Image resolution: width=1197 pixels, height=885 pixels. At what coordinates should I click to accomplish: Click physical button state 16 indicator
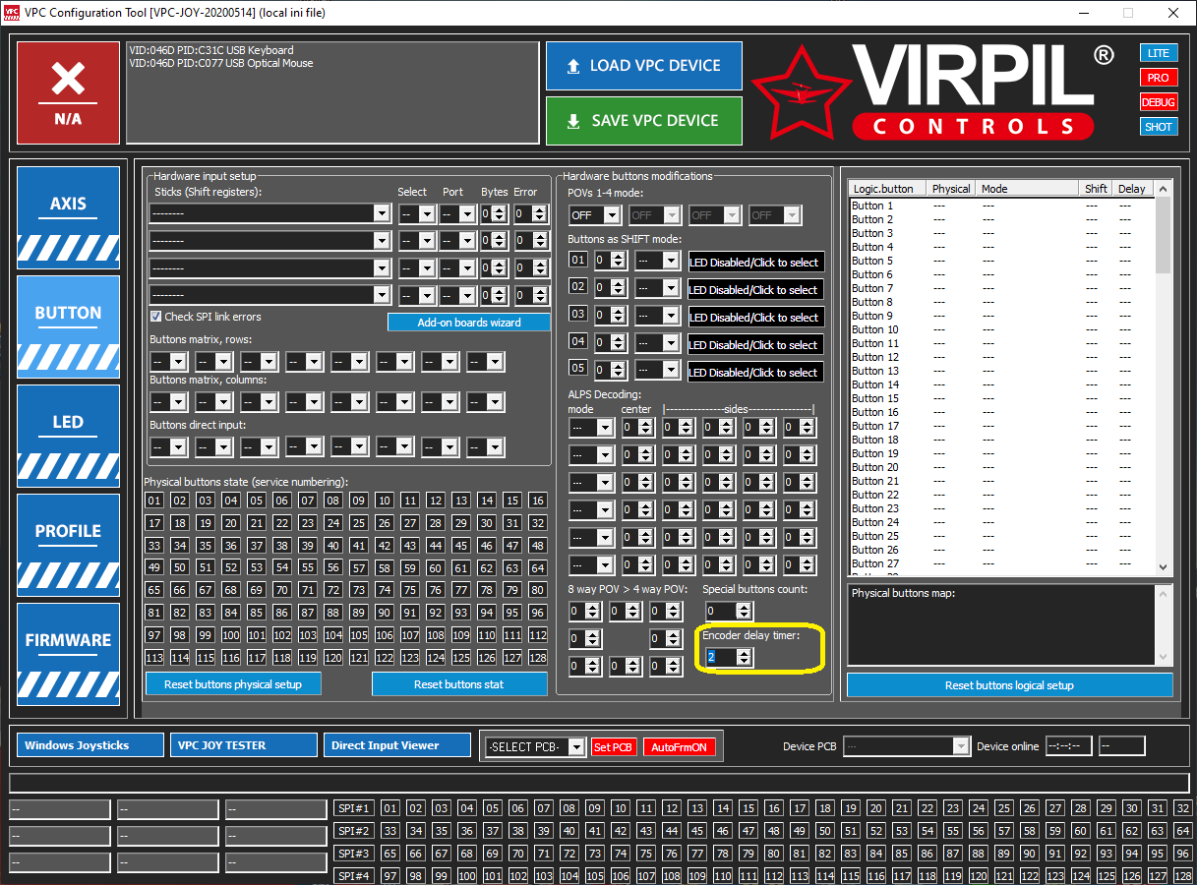(537, 501)
